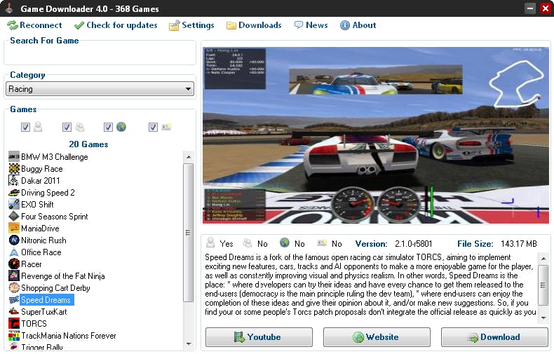Viewport: 554px width, 354px height.
Task: Toggle the multiplayer filter checkbox
Action: [x=67, y=127]
